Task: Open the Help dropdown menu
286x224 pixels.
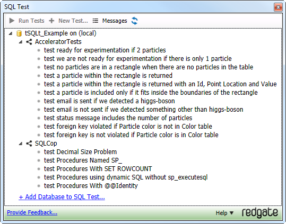Action: [x=224, y=213]
